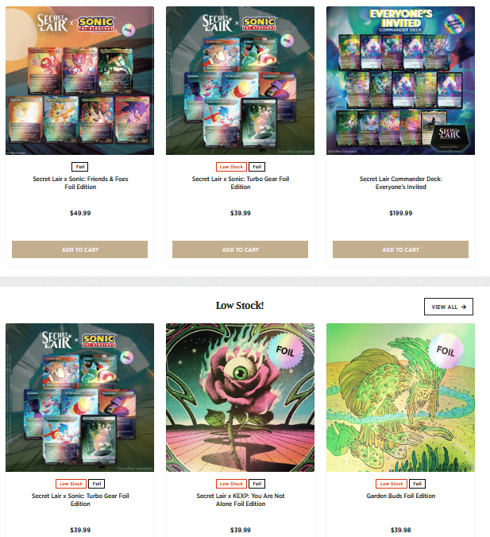The height and width of the screenshot is (537, 490).
Task: Click Low Stock tag under Garden Buds
Action: point(392,484)
